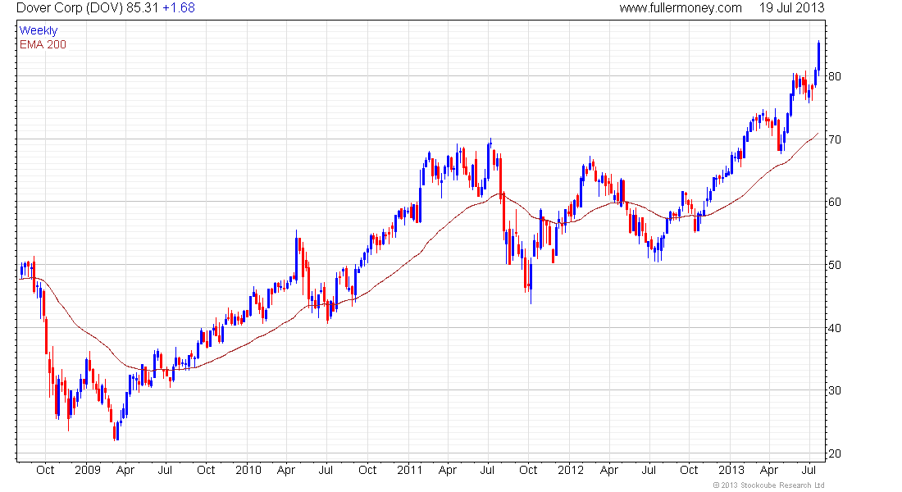Click the Apr label after 2013
This screenshot has width=902, height=492.
click(x=769, y=470)
